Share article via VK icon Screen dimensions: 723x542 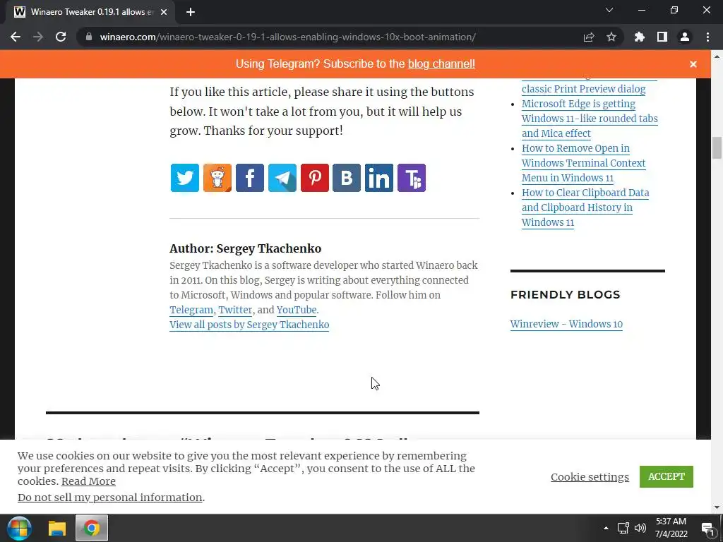(x=347, y=177)
